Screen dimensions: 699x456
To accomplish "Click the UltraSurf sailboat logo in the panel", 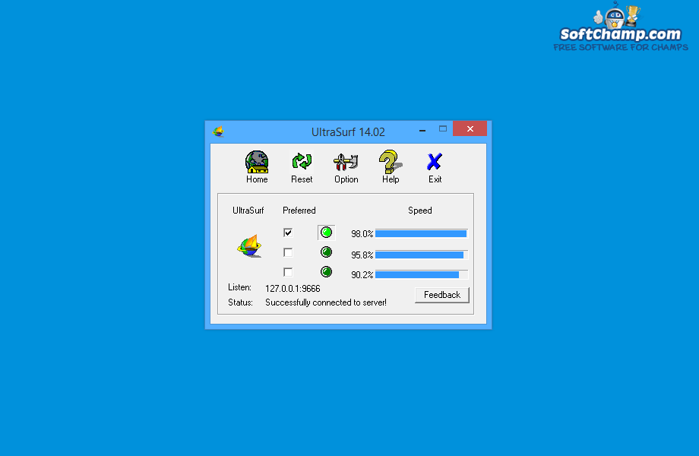I will coord(250,245).
